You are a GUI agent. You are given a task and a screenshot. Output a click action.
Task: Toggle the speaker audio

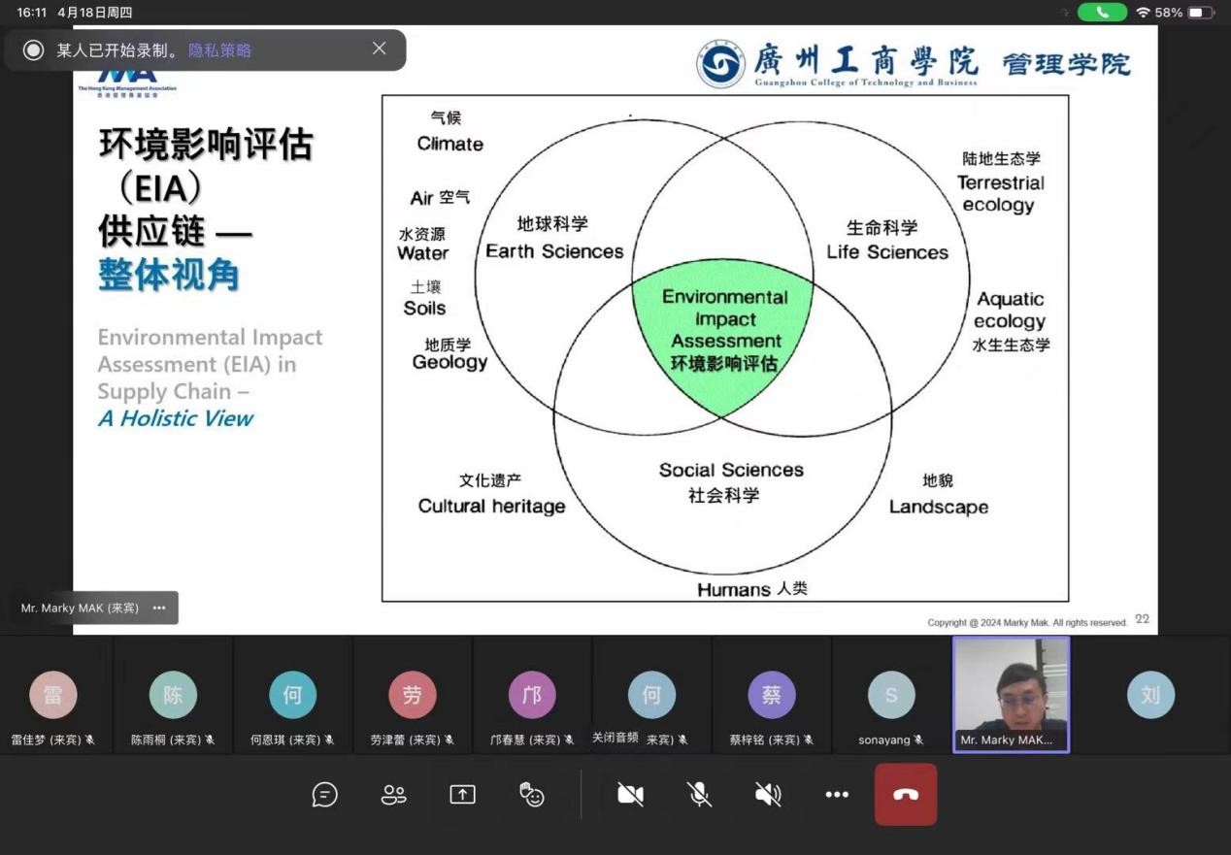coord(768,795)
